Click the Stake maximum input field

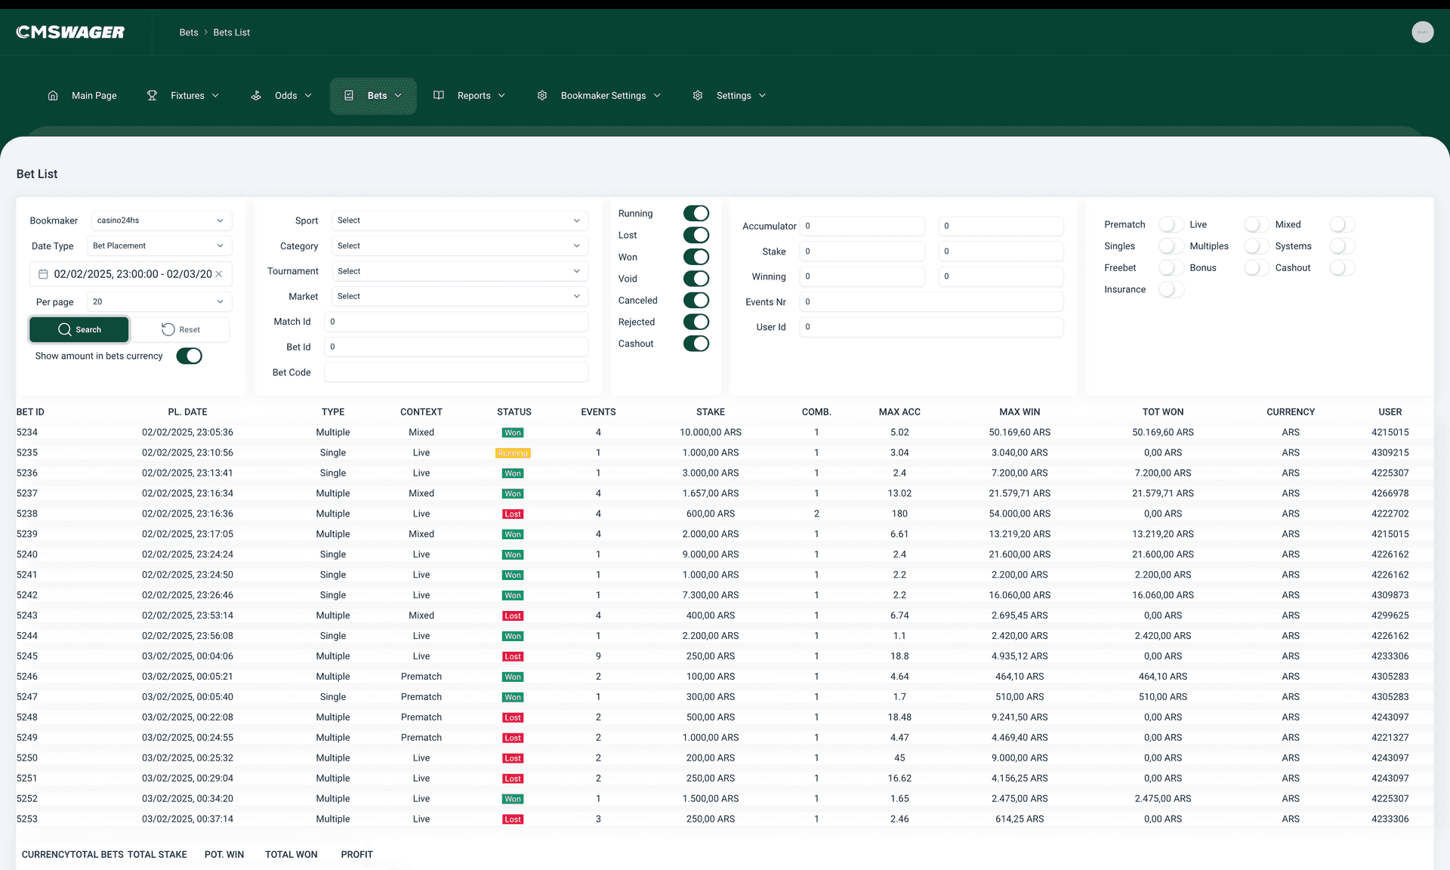1001,251
